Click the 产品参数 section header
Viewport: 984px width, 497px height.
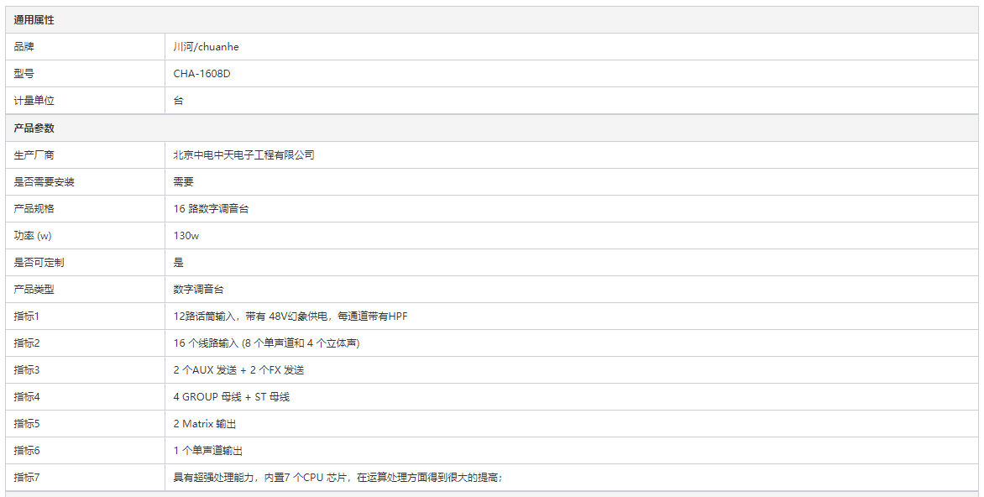[x=491, y=128]
